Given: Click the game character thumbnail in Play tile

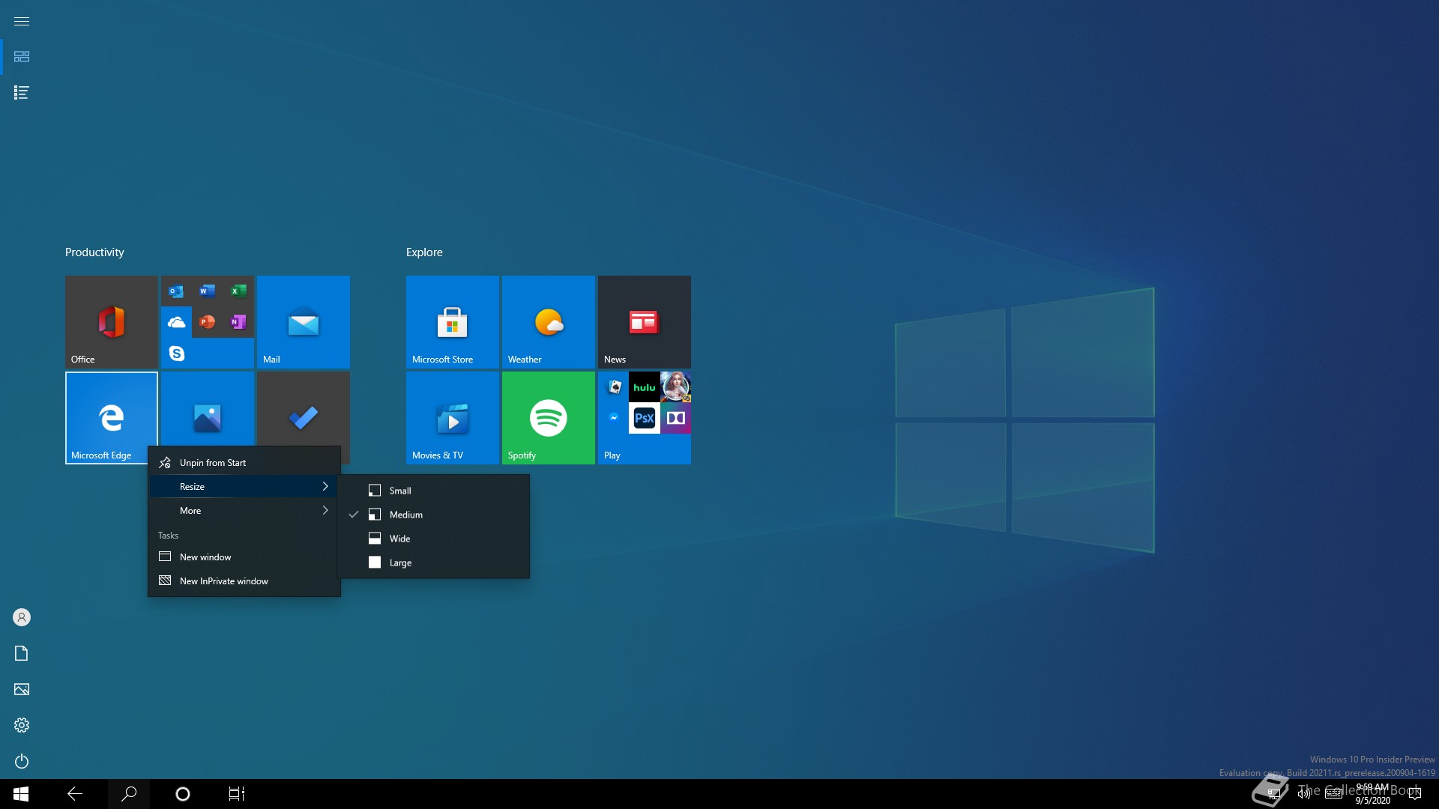Looking at the screenshot, I should (x=675, y=387).
